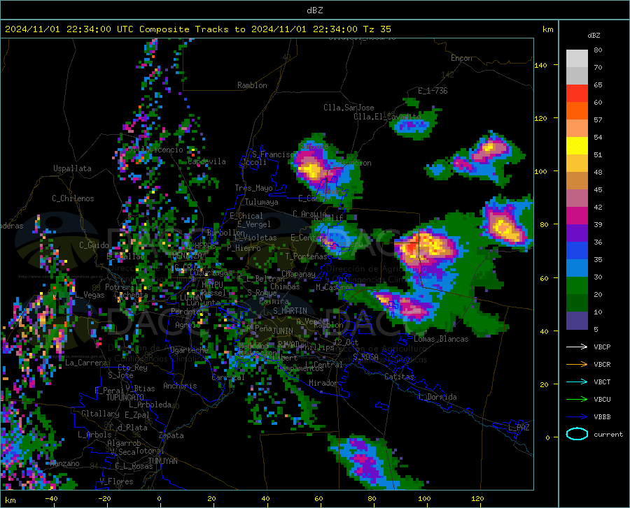
Task: Click the 'L_PAZ' place label
Action: coord(519,428)
